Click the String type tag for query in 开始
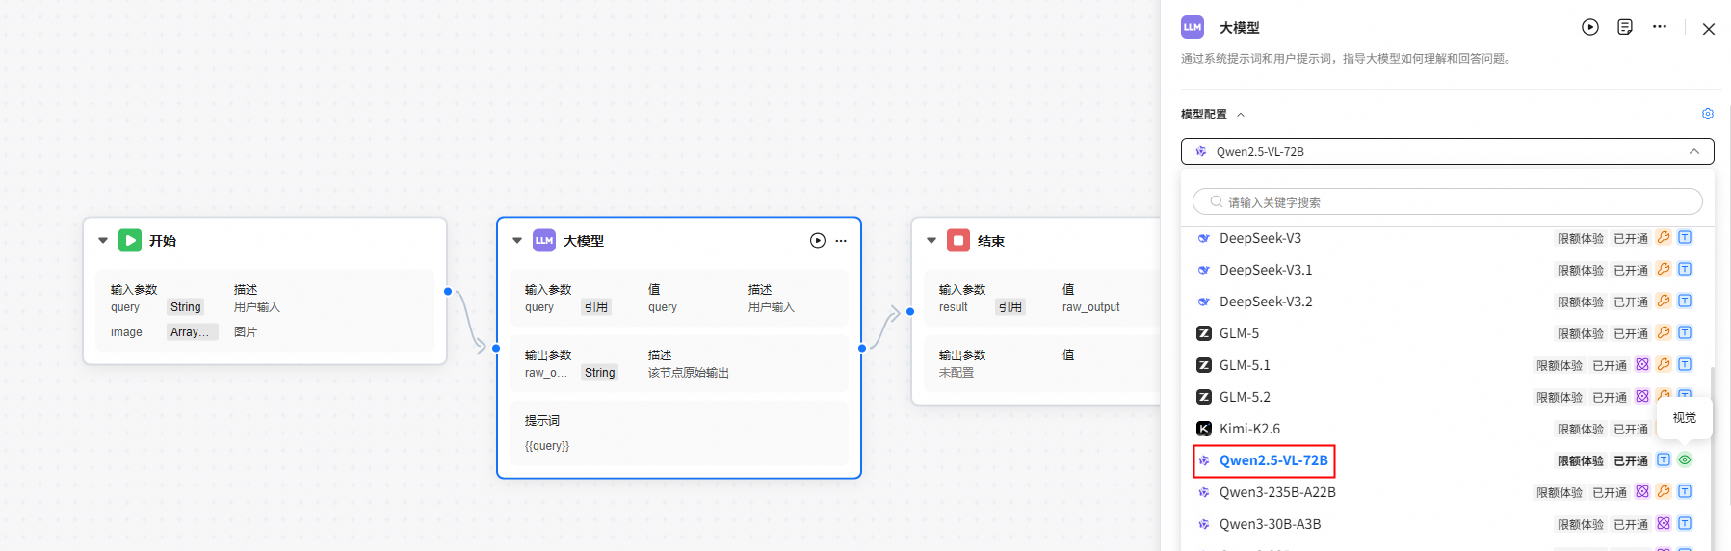Viewport: 1731px width, 551px height. 185,307
